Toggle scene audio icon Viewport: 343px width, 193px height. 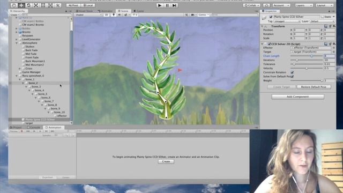tap(120, 15)
